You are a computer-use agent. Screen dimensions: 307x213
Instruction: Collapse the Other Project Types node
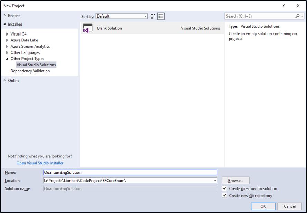click(7, 59)
